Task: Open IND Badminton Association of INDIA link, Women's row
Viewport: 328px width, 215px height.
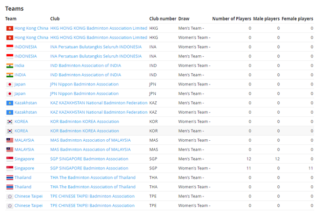Action: tap(86, 66)
